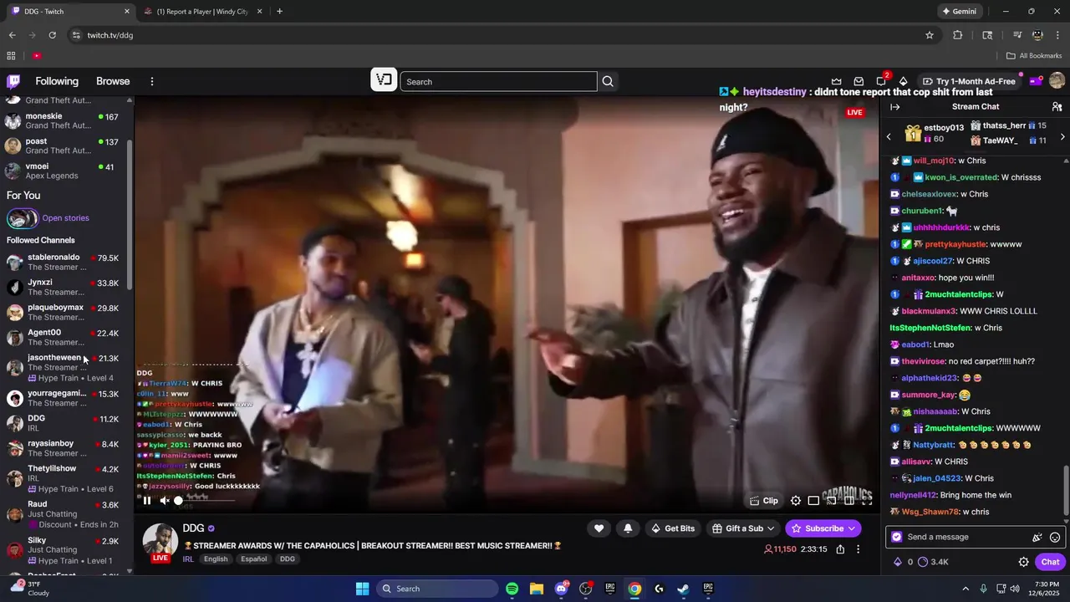This screenshot has height=602, width=1070.
Task: Open the IRL category link
Action: tap(188, 559)
